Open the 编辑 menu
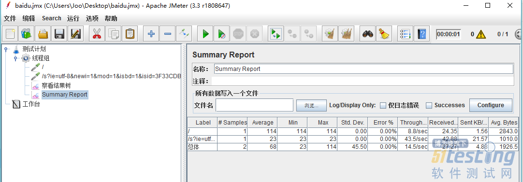This screenshot has height=182, width=523. point(29,18)
